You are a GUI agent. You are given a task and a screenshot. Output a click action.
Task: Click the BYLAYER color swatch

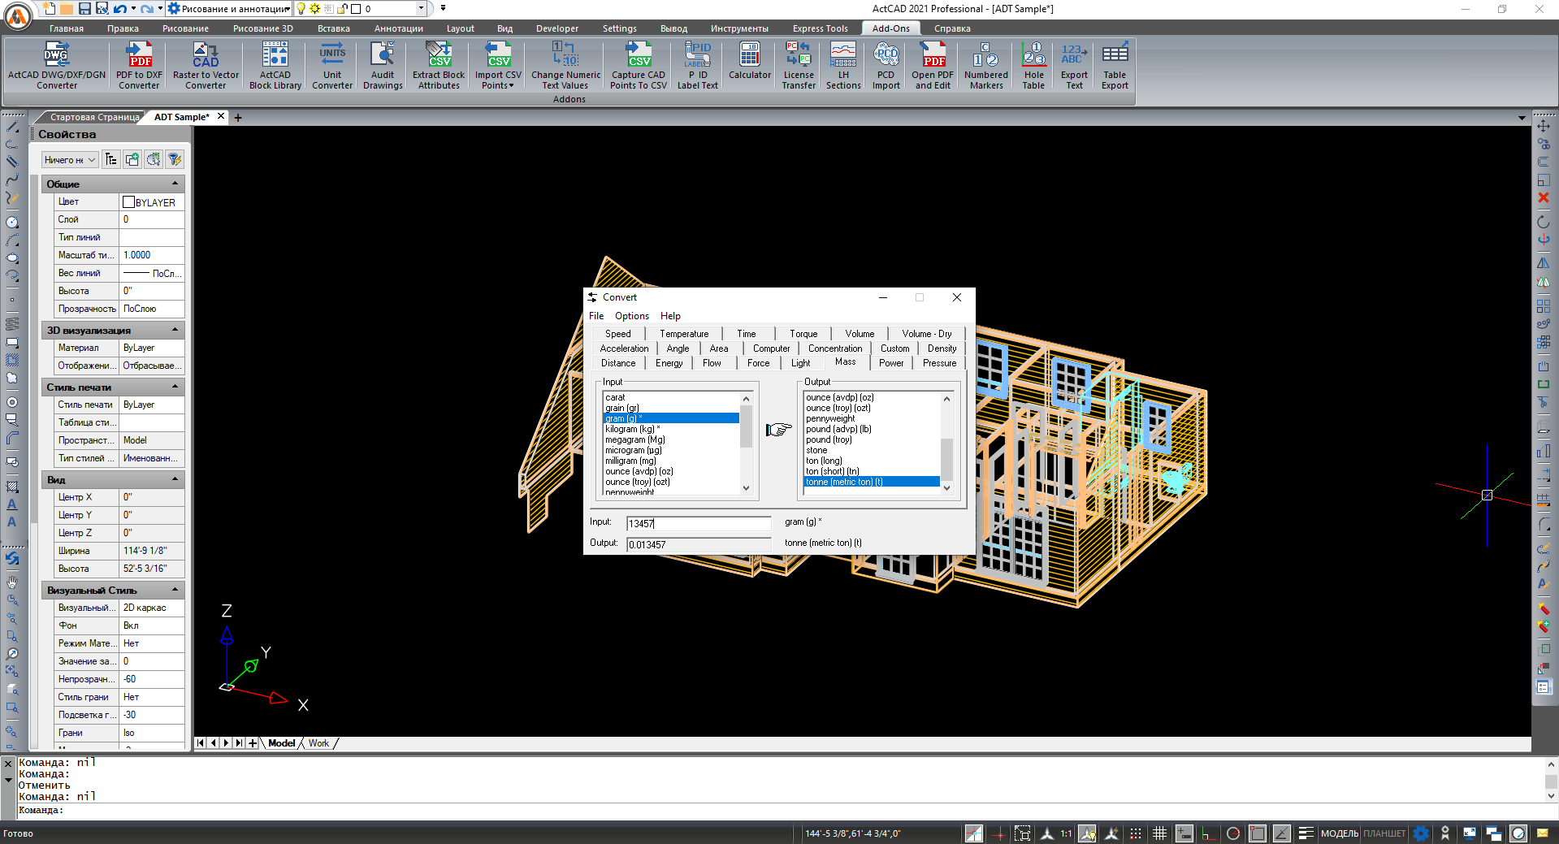tap(128, 202)
